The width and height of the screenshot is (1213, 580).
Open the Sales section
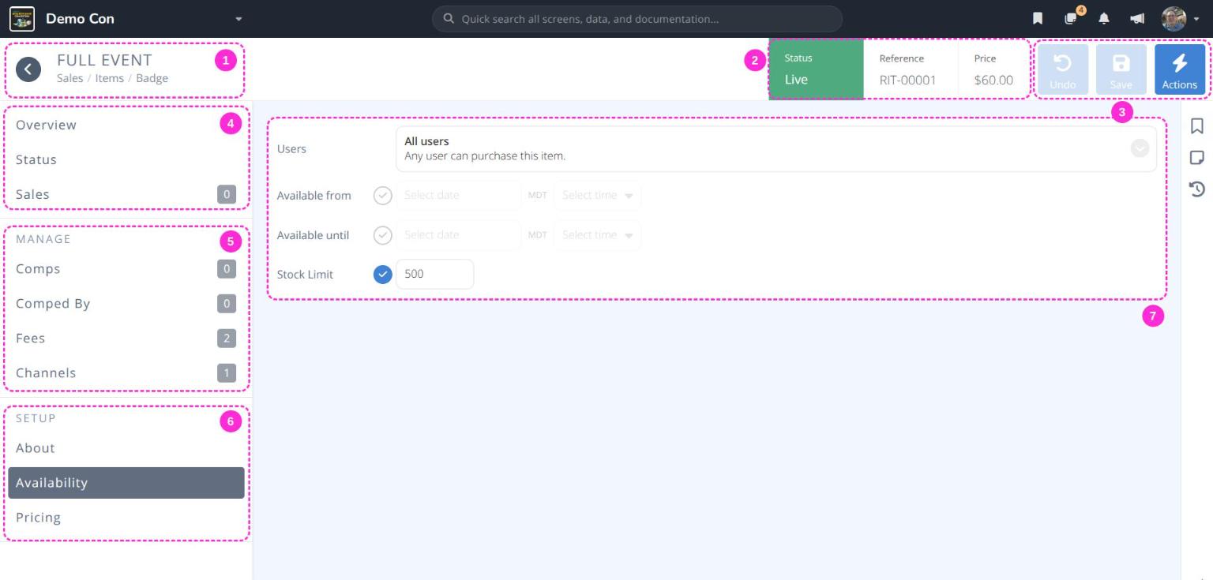tap(126, 194)
